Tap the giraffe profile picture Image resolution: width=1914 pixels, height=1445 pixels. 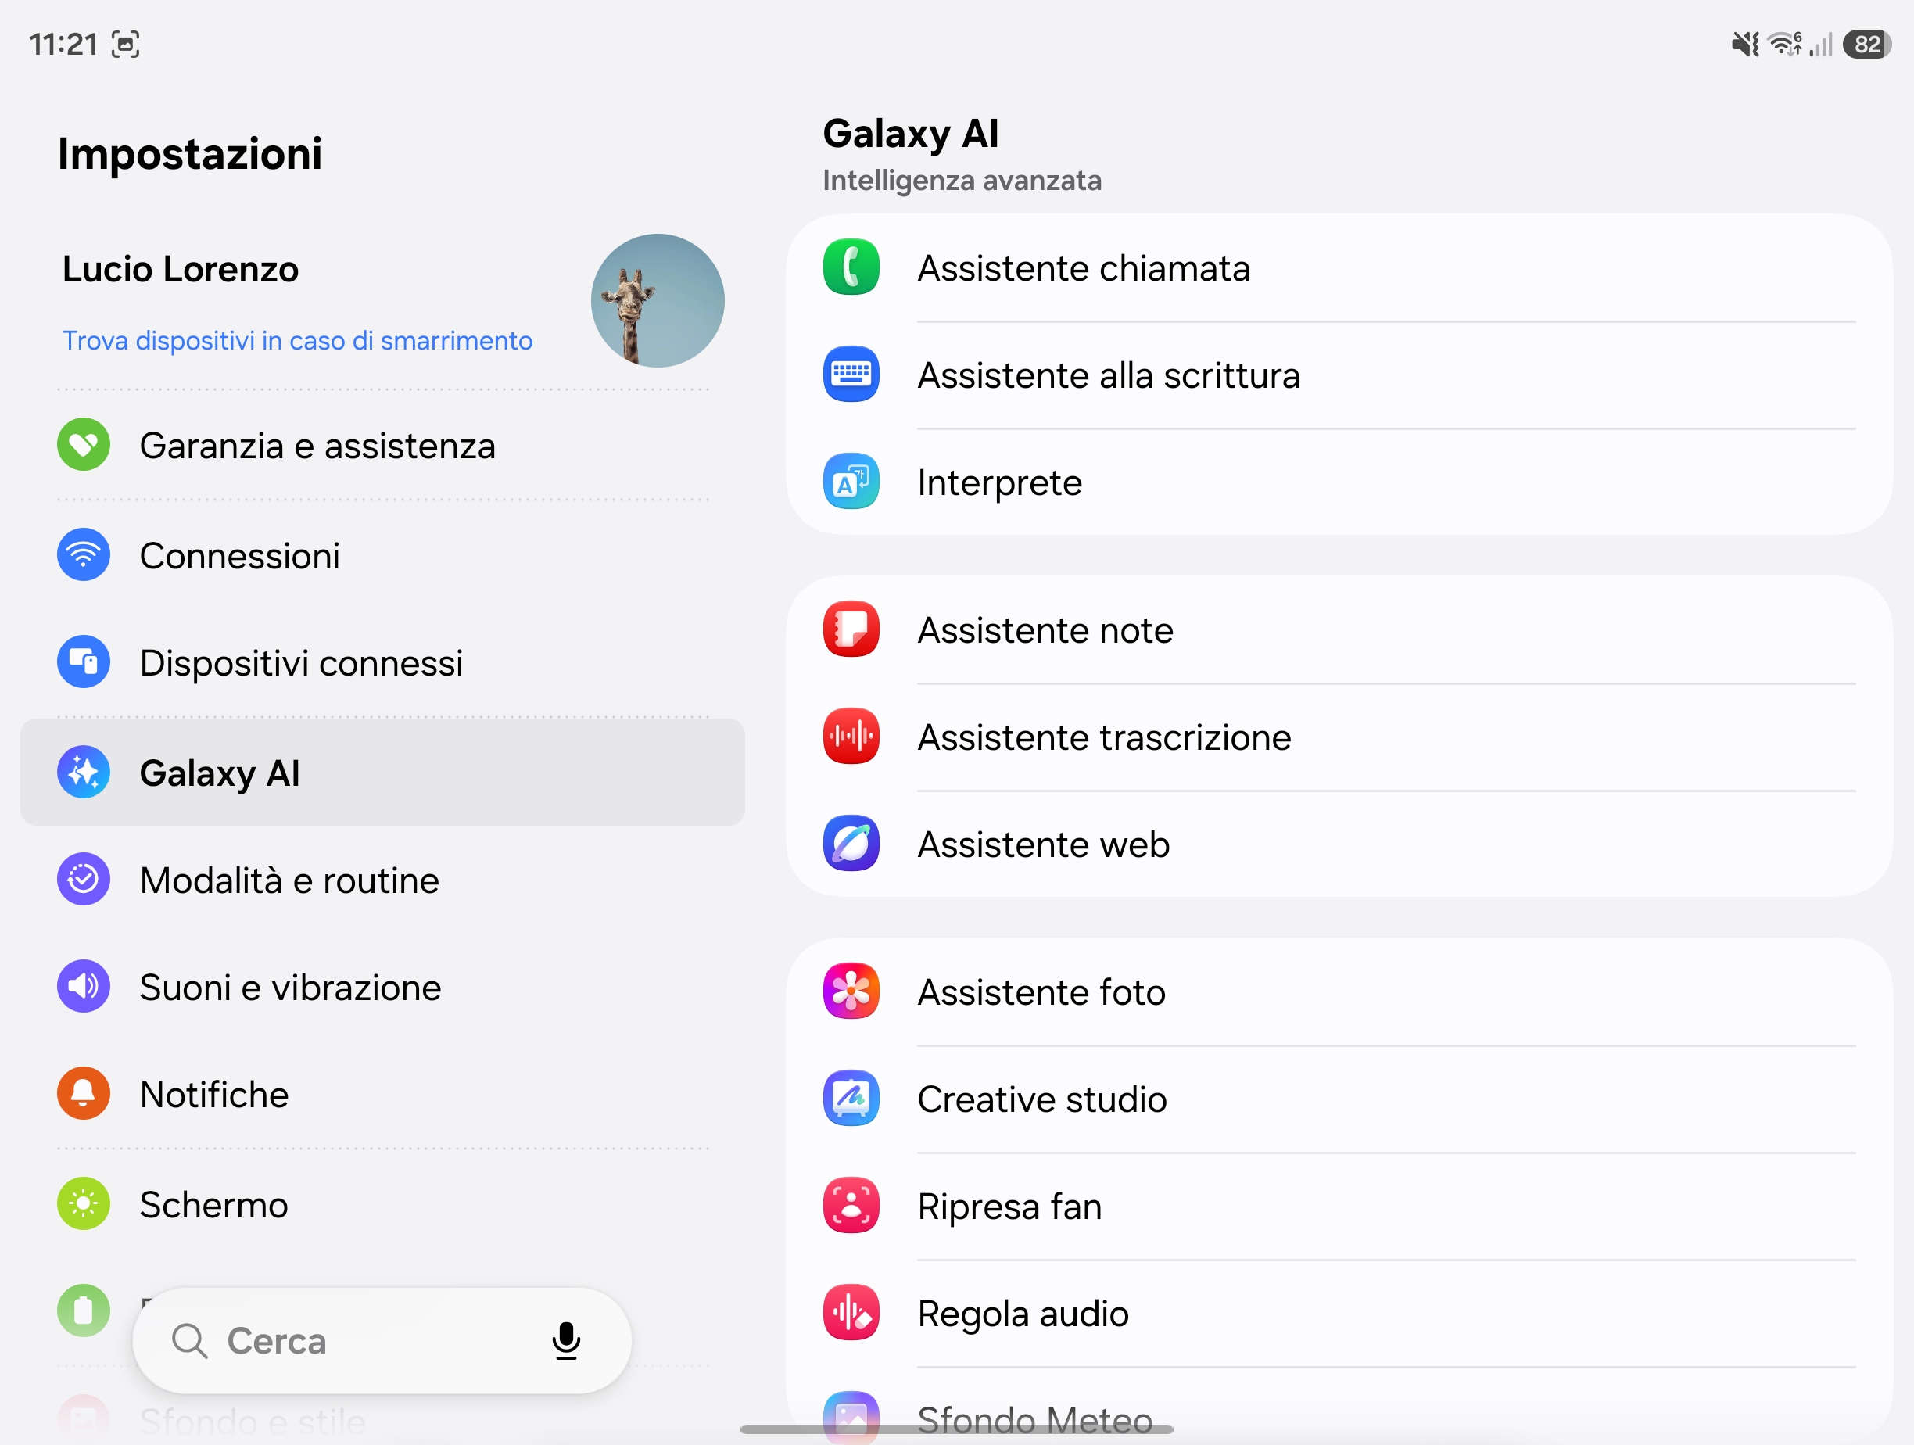[658, 301]
